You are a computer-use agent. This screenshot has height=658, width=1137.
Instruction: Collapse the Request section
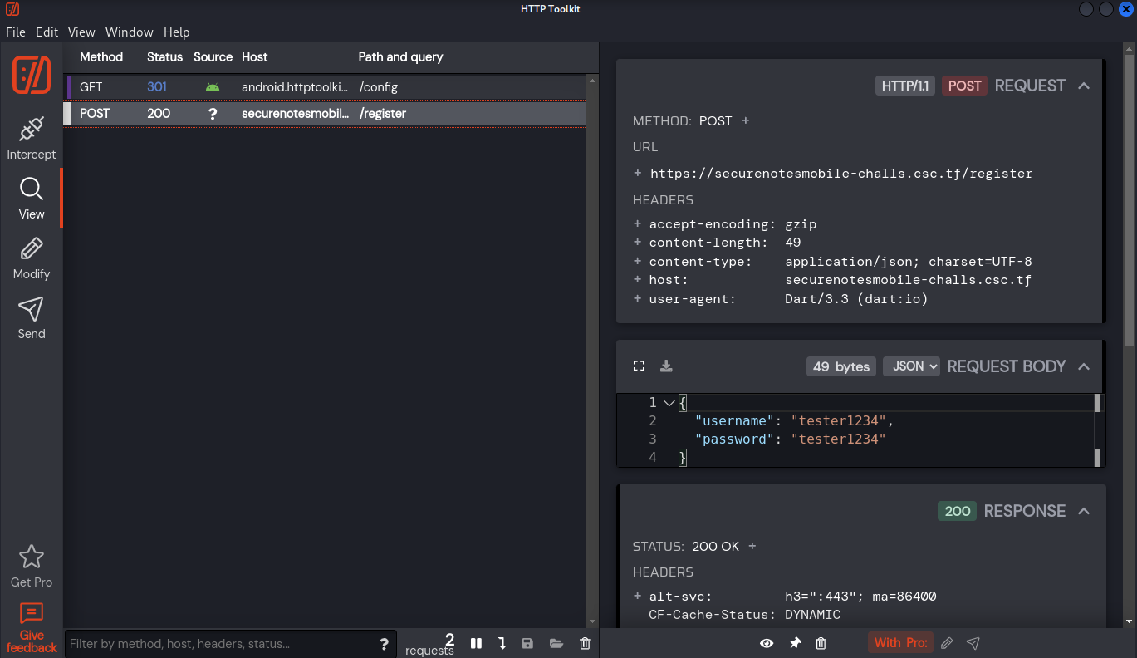coord(1084,86)
